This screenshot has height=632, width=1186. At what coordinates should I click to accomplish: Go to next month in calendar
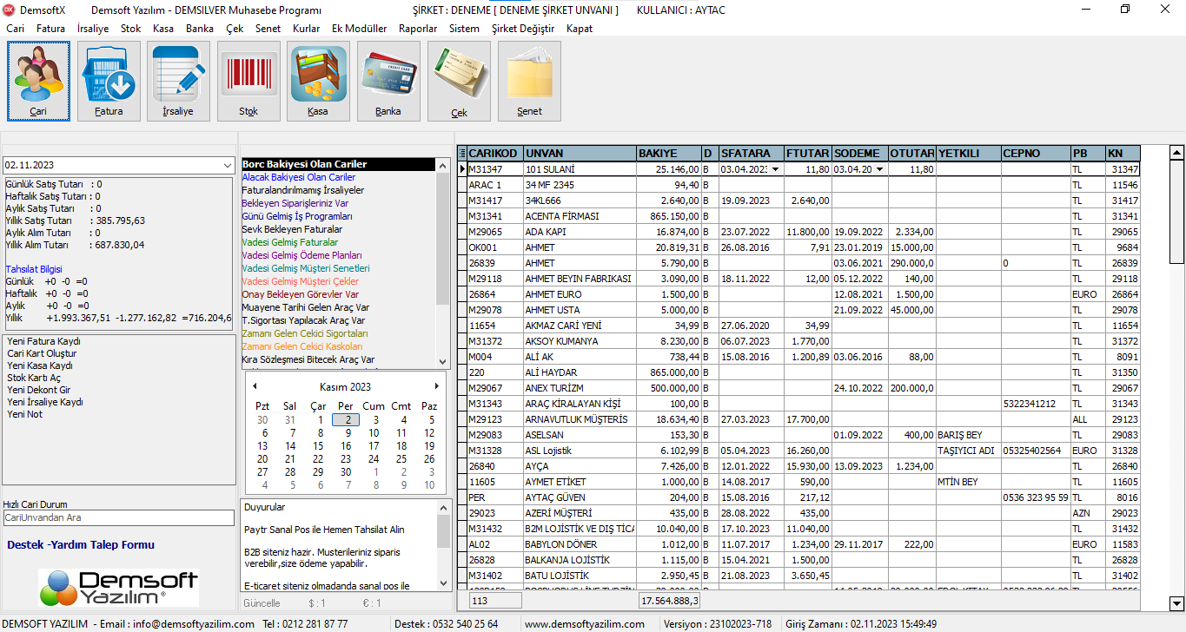(436, 386)
